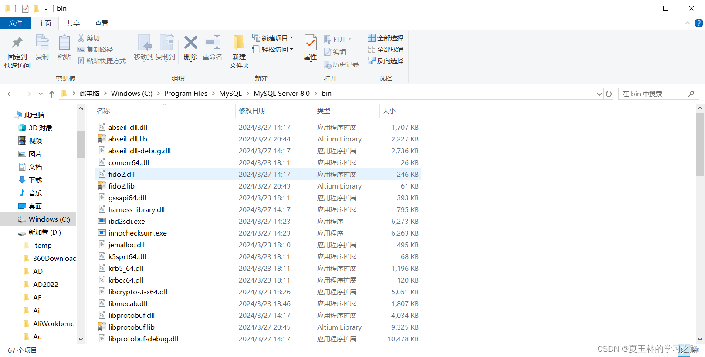Click the Help question mark icon
Screen dimensions: 705x357
pos(698,23)
